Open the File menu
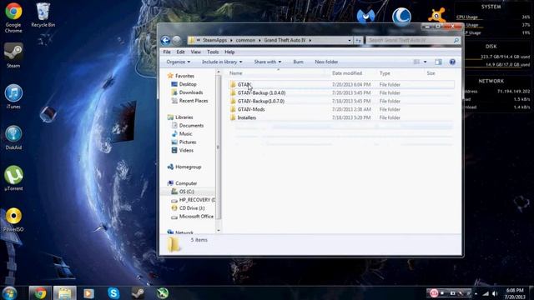 (x=167, y=52)
